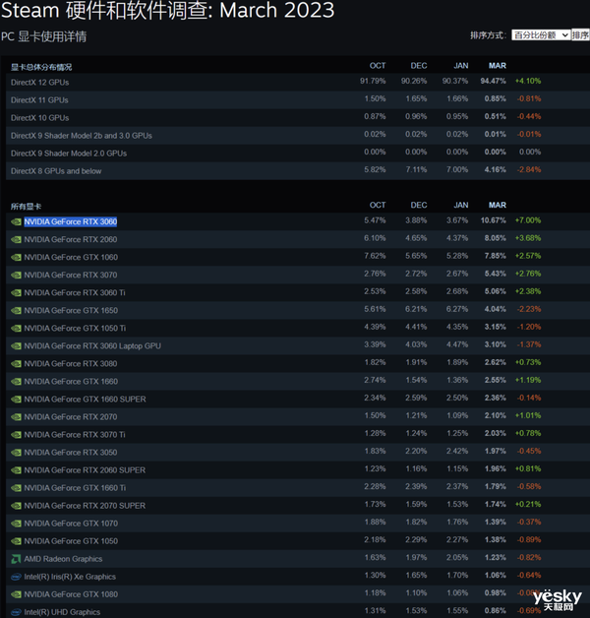
Task: Open the 百分比份额 sort dropdown
Action: point(540,34)
